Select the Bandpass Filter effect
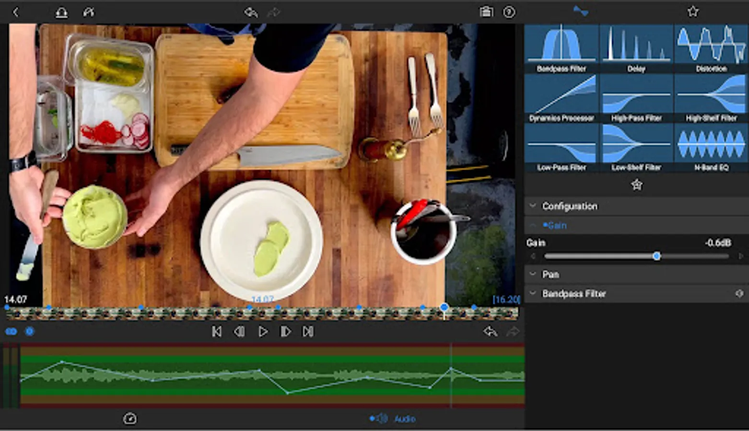This screenshot has height=431, width=749. click(562, 49)
